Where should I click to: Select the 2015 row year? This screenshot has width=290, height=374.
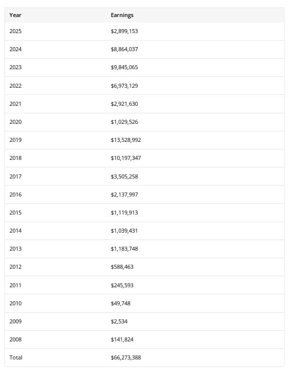(15, 213)
